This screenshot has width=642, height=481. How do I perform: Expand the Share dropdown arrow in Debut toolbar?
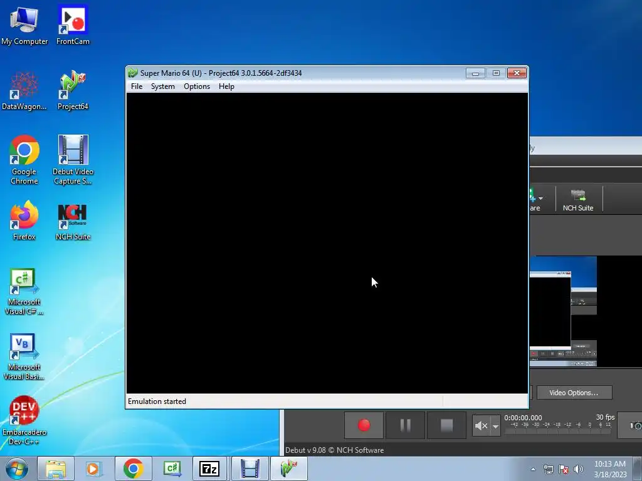pyautogui.click(x=541, y=199)
